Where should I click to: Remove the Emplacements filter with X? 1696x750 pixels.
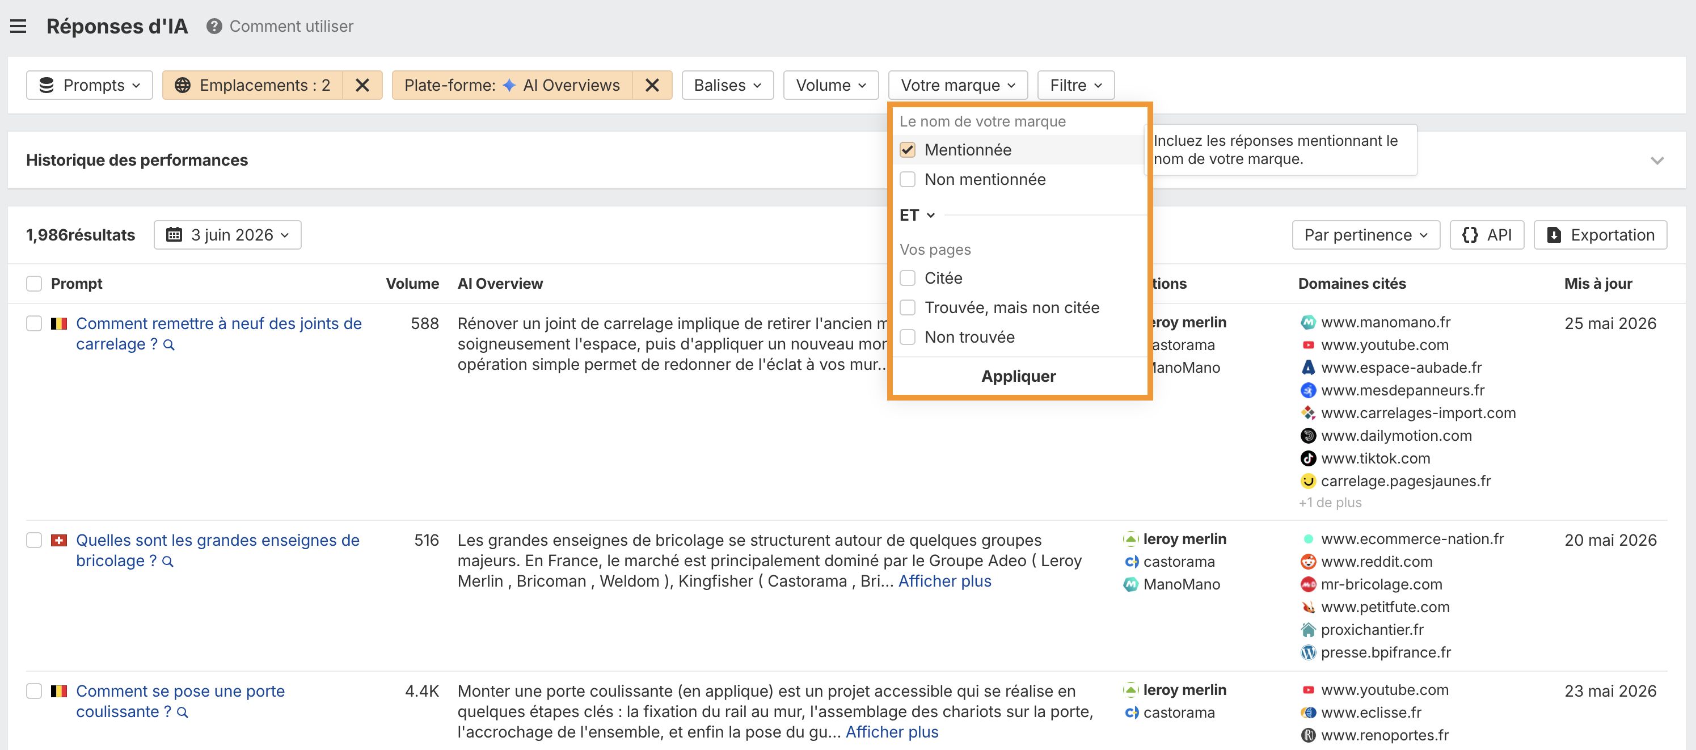[x=362, y=85]
